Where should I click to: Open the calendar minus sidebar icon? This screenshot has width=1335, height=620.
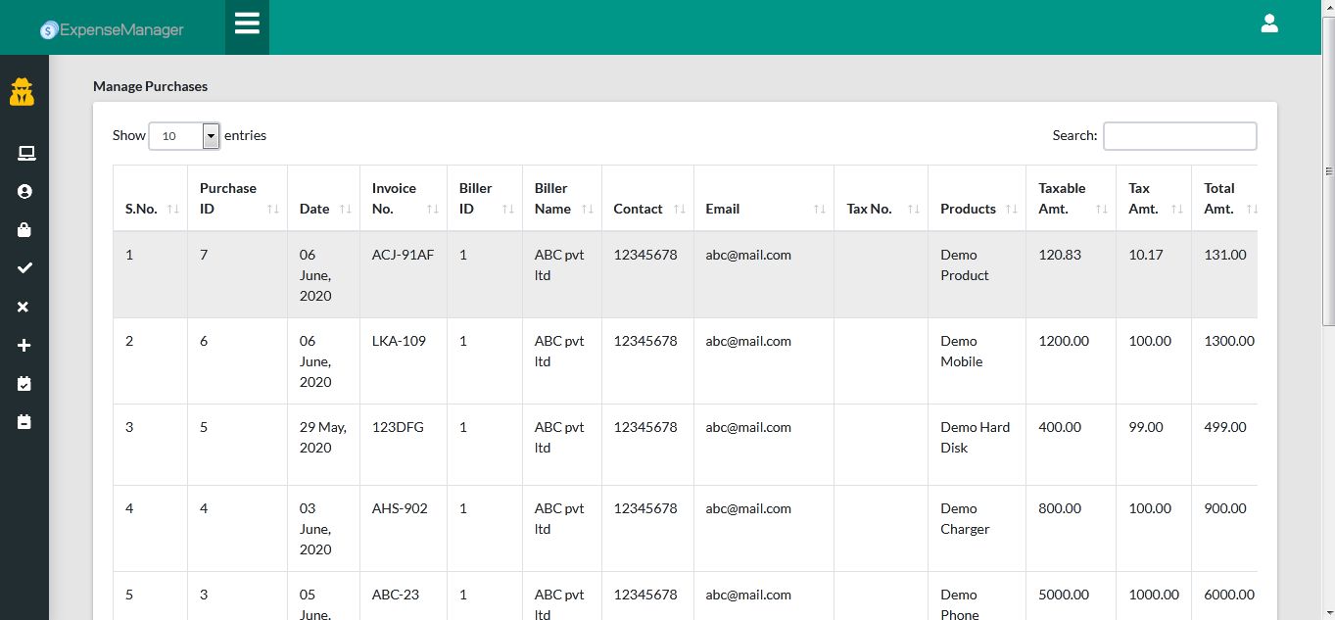24,422
